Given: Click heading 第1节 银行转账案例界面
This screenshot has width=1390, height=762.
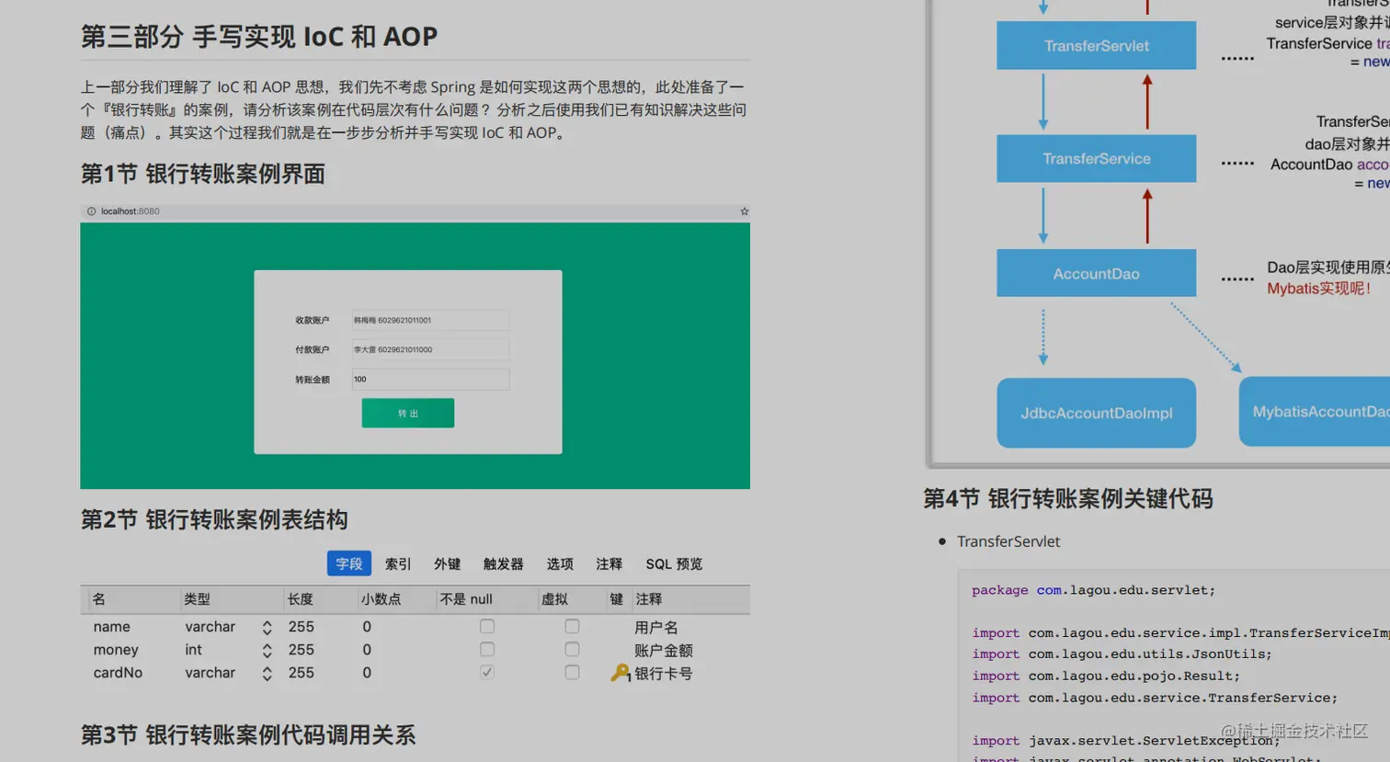Looking at the screenshot, I should [203, 174].
